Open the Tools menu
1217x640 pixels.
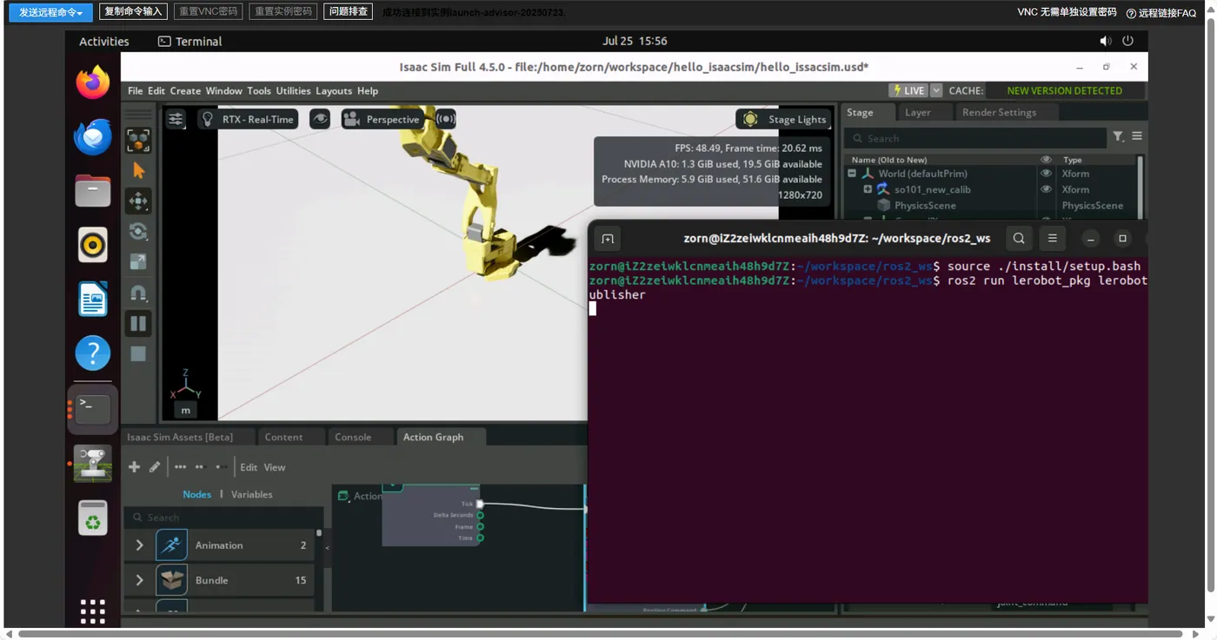pos(259,90)
